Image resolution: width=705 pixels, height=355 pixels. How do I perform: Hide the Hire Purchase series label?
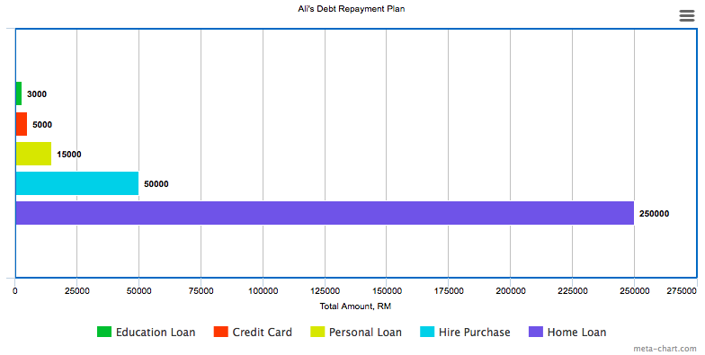click(x=475, y=333)
